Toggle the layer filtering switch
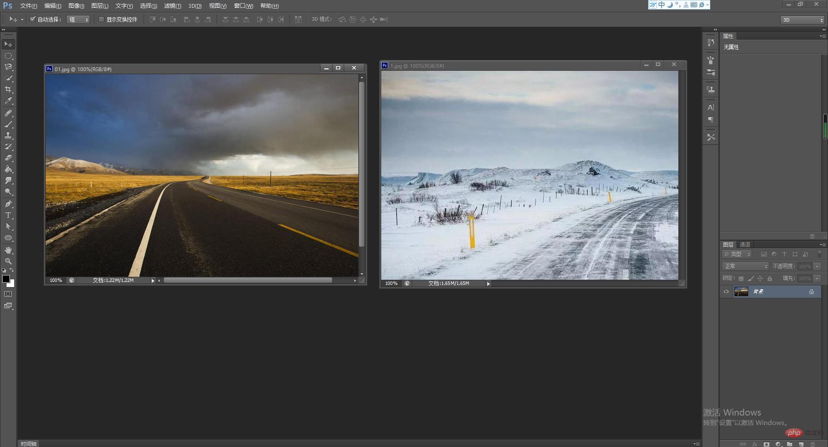 click(x=819, y=254)
